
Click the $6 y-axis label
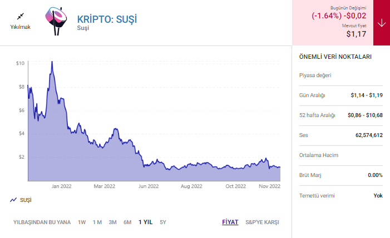click(22, 110)
